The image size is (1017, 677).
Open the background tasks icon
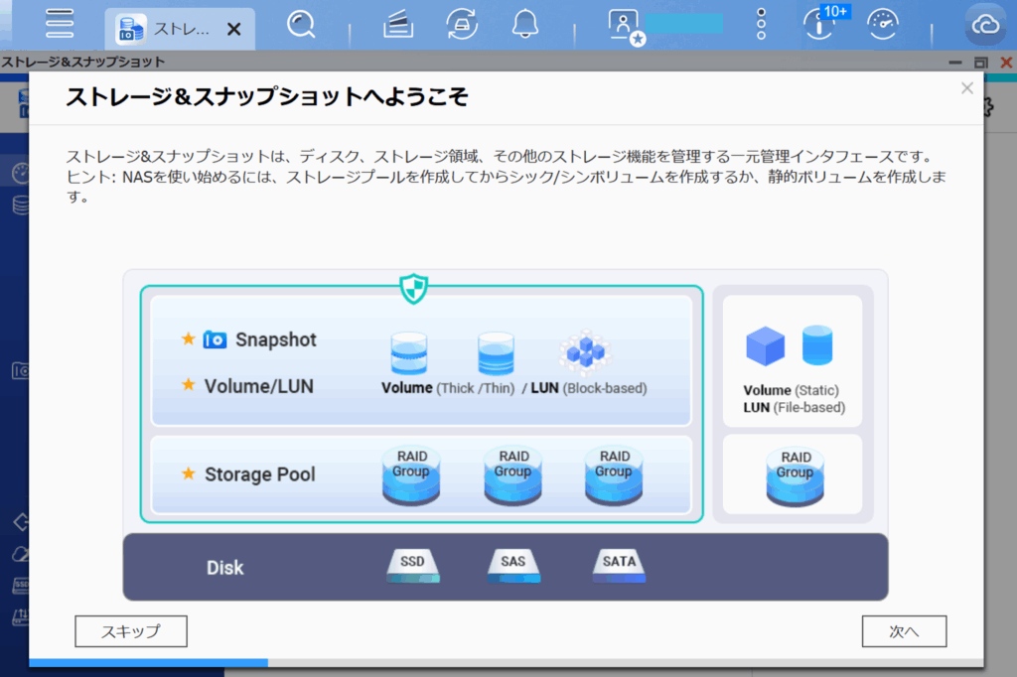pos(398,24)
